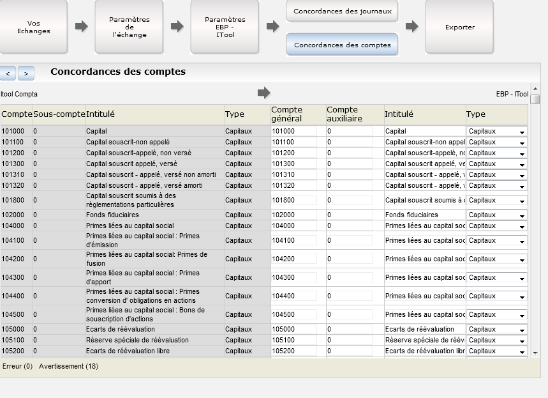Select the Concordances des comptes tab
Screen dimensions: 548x398
tap(342, 44)
